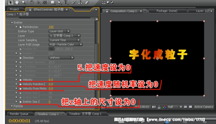Toggle the Effect Controls panel lock icon
Viewport: 216px width, 124px height.
point(30,9)
